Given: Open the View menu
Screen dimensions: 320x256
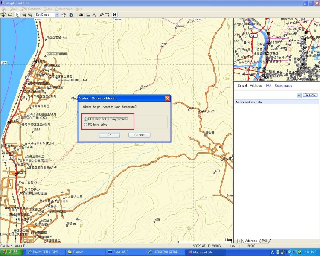Looking at the screenshot, I should [x=14, y=9].
